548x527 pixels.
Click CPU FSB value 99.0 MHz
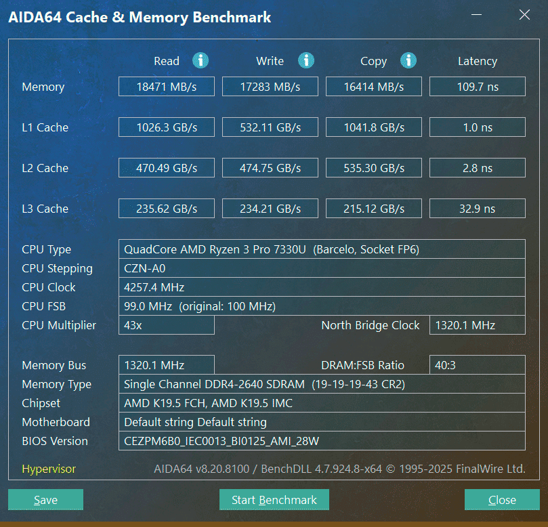pyautogui.click(x=322, y=306)
